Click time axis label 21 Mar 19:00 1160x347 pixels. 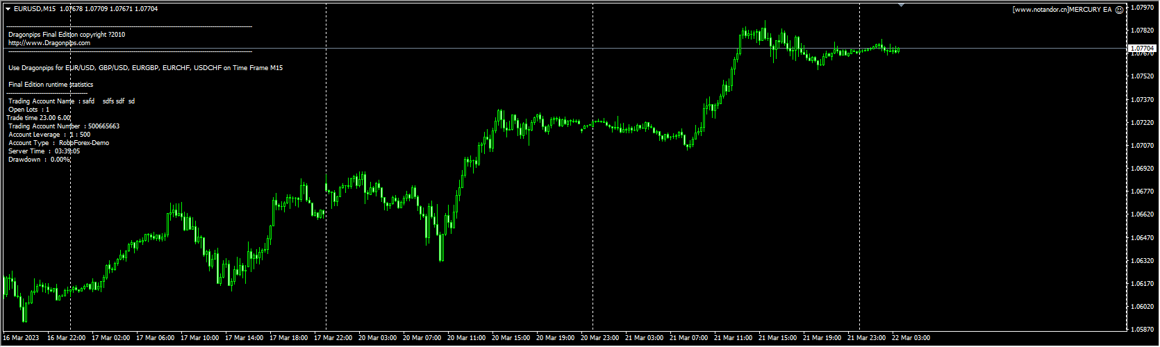(x=822, y=338)
